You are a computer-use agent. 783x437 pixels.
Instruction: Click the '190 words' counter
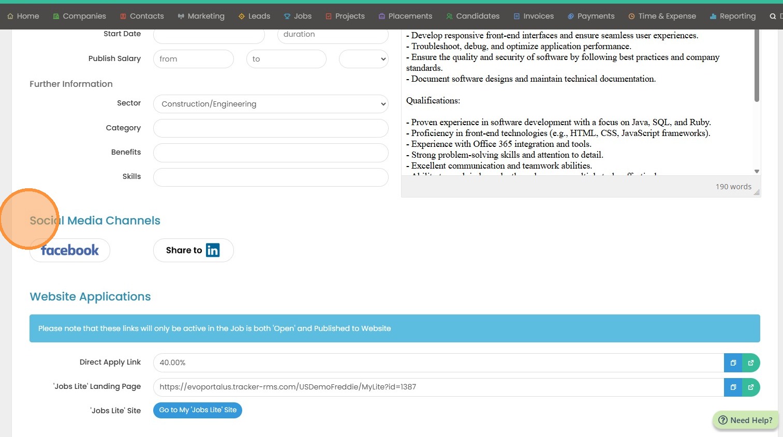pos(733,187)
